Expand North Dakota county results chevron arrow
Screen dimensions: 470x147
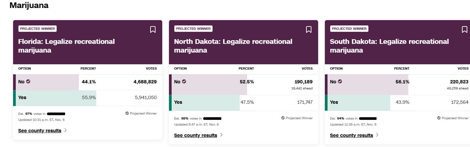[221, 135]
